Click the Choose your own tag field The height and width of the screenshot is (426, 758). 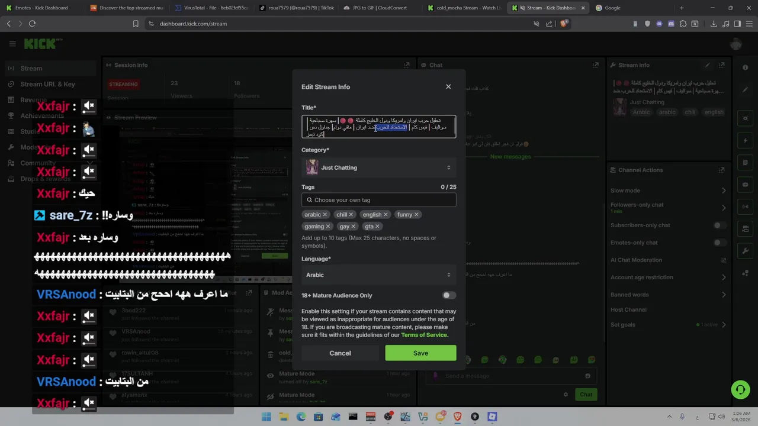tap(378, 200)
